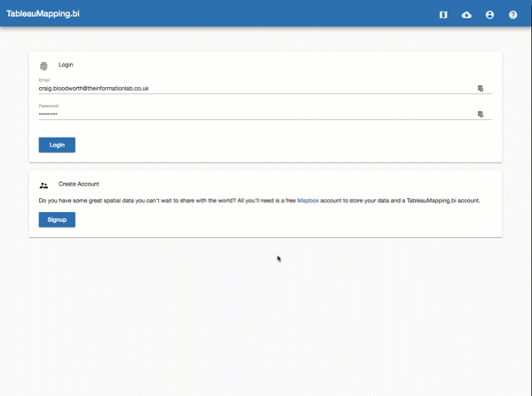Open the account profile icon

tap(489, 14)
